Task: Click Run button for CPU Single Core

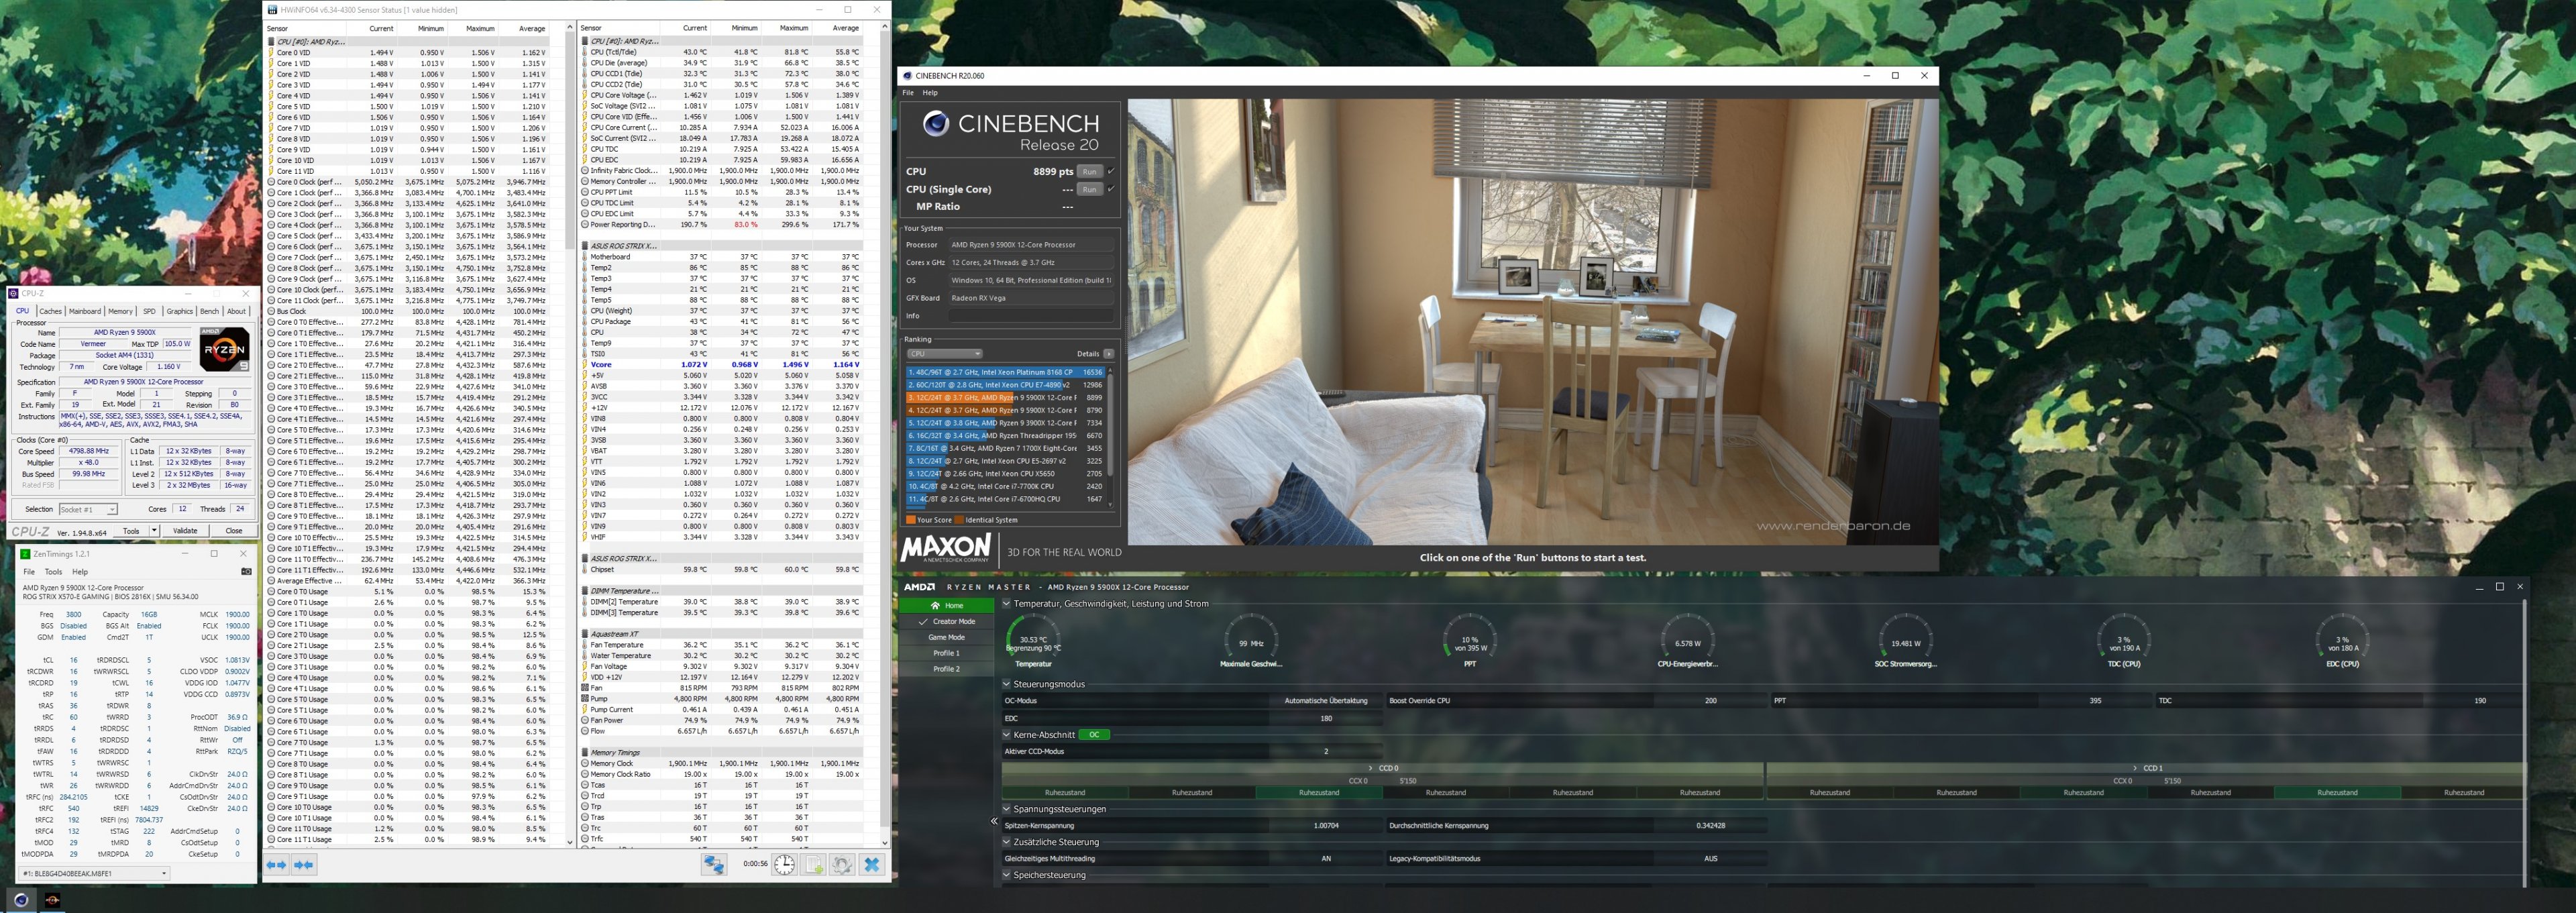Action: [x=1089, y=189]
